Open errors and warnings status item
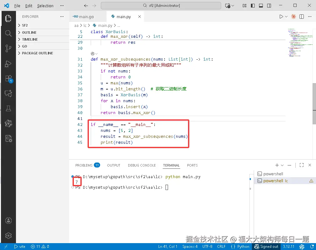Screen dimensions: 316x250 [x=40, y=247]
